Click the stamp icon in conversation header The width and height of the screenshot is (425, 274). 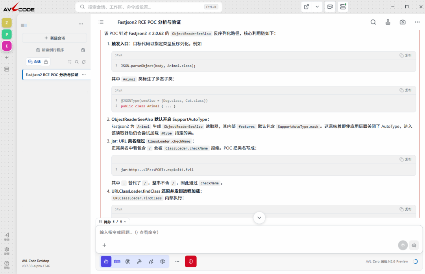(x=388, y=22)
